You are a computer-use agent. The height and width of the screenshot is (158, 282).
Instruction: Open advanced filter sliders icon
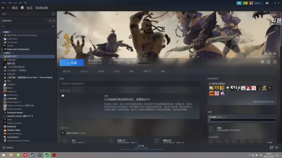click(x=53, y=26)
